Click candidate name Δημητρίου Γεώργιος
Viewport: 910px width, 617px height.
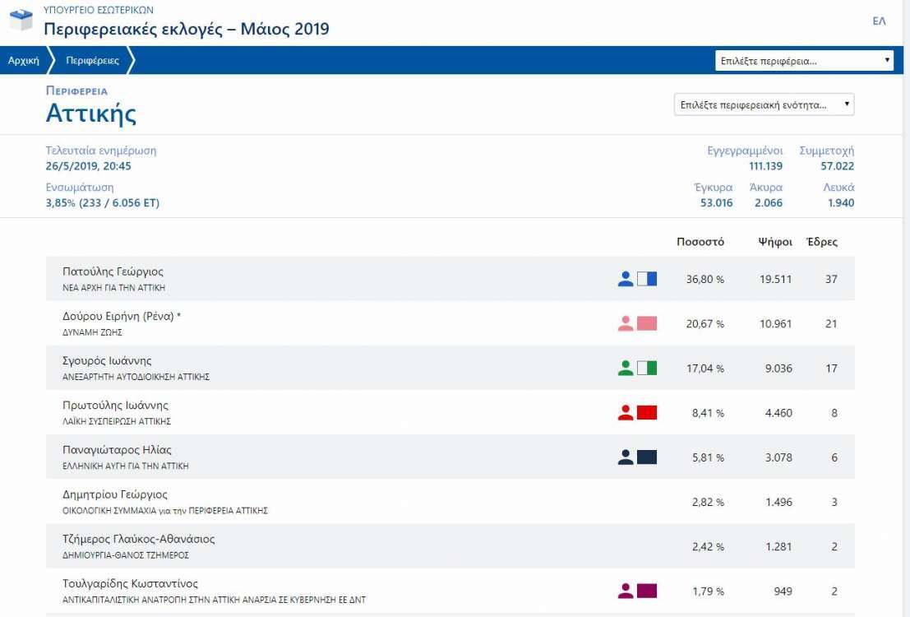click(115, 494)
